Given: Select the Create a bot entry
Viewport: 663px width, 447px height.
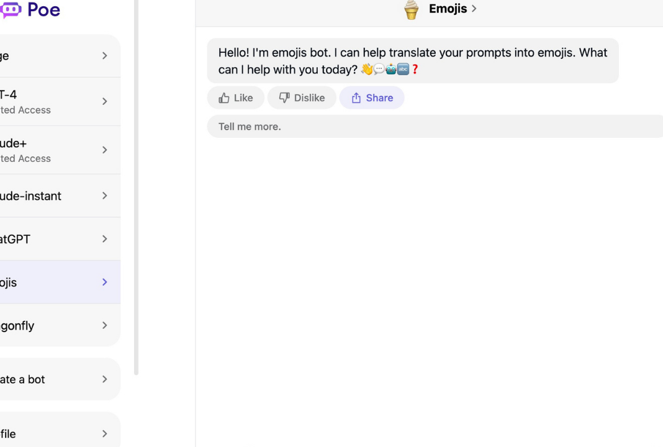Looking at the screenshot, I should [60, 379].
